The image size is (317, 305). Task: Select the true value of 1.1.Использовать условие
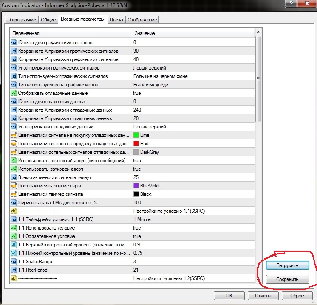[x=137, y=228]
